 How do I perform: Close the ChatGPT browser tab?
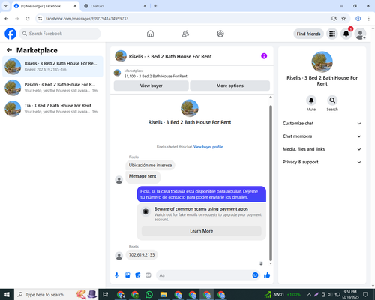[145, 6]
